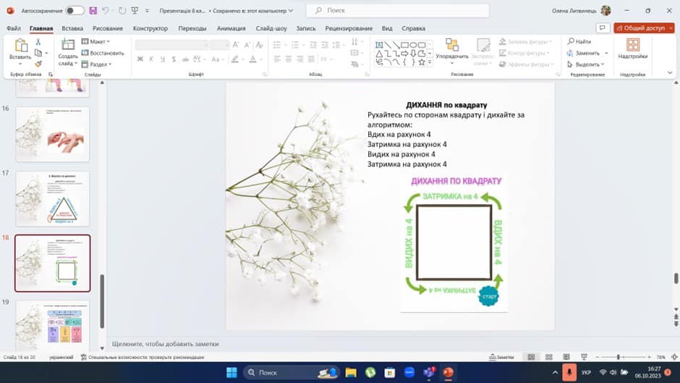Viewport: 680px width, 383px height.
Task: Toggle the Автосохранение switch
Action: [x=75, y=11]
